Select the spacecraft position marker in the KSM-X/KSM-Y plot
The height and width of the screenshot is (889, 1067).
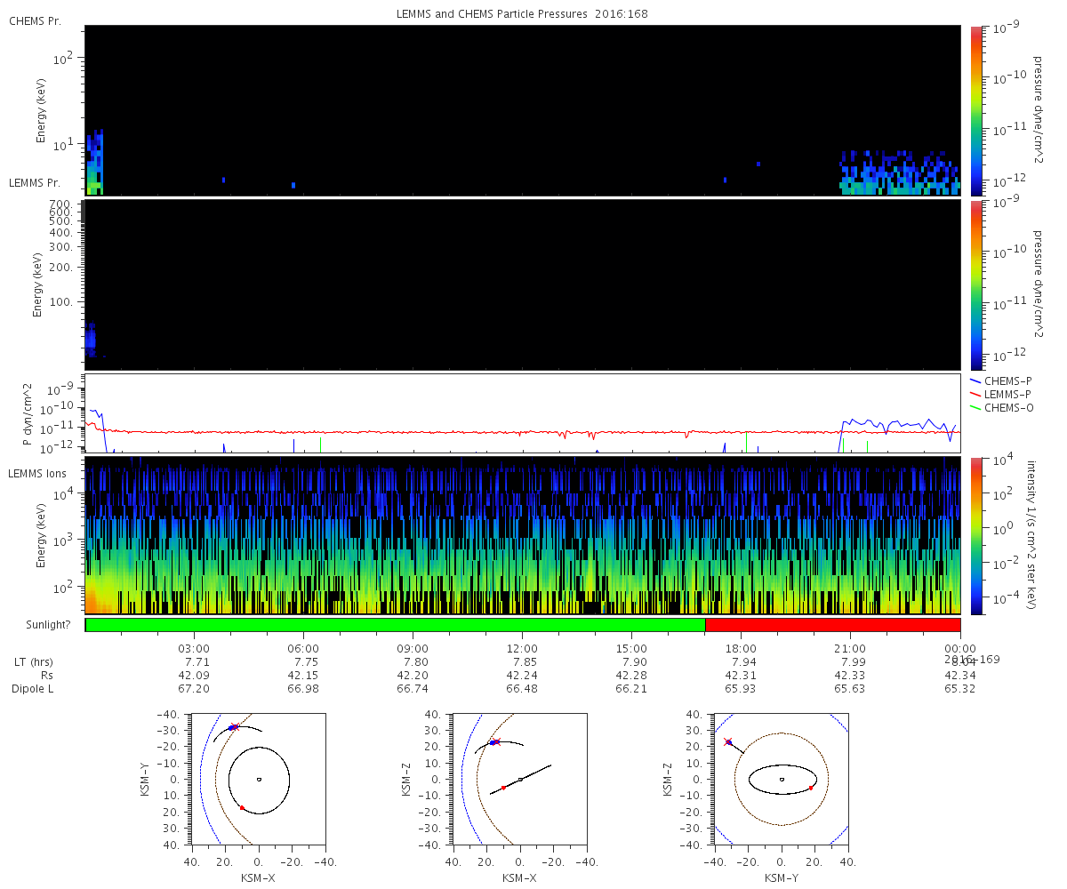233,727
